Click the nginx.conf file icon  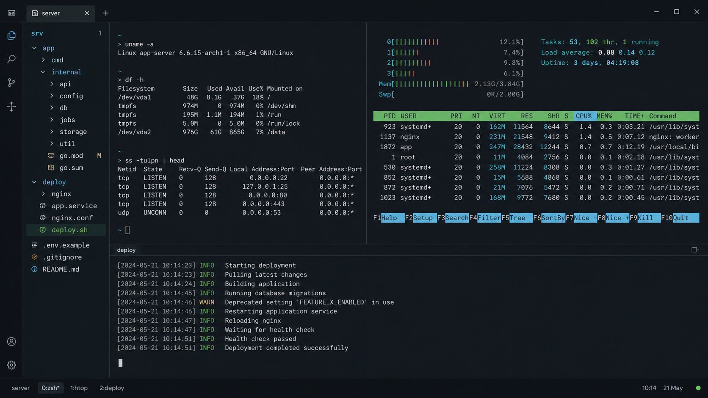pos(43,218)
